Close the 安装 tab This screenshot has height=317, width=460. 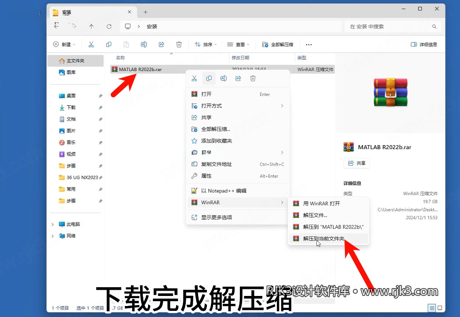[x=129, y=12]
